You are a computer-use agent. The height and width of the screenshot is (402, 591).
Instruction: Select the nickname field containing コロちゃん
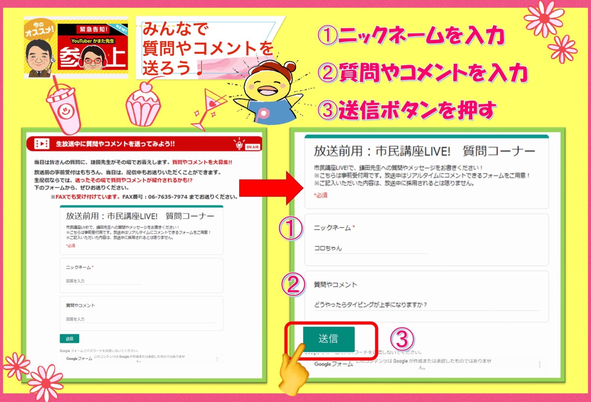click(x=370, y=248)
